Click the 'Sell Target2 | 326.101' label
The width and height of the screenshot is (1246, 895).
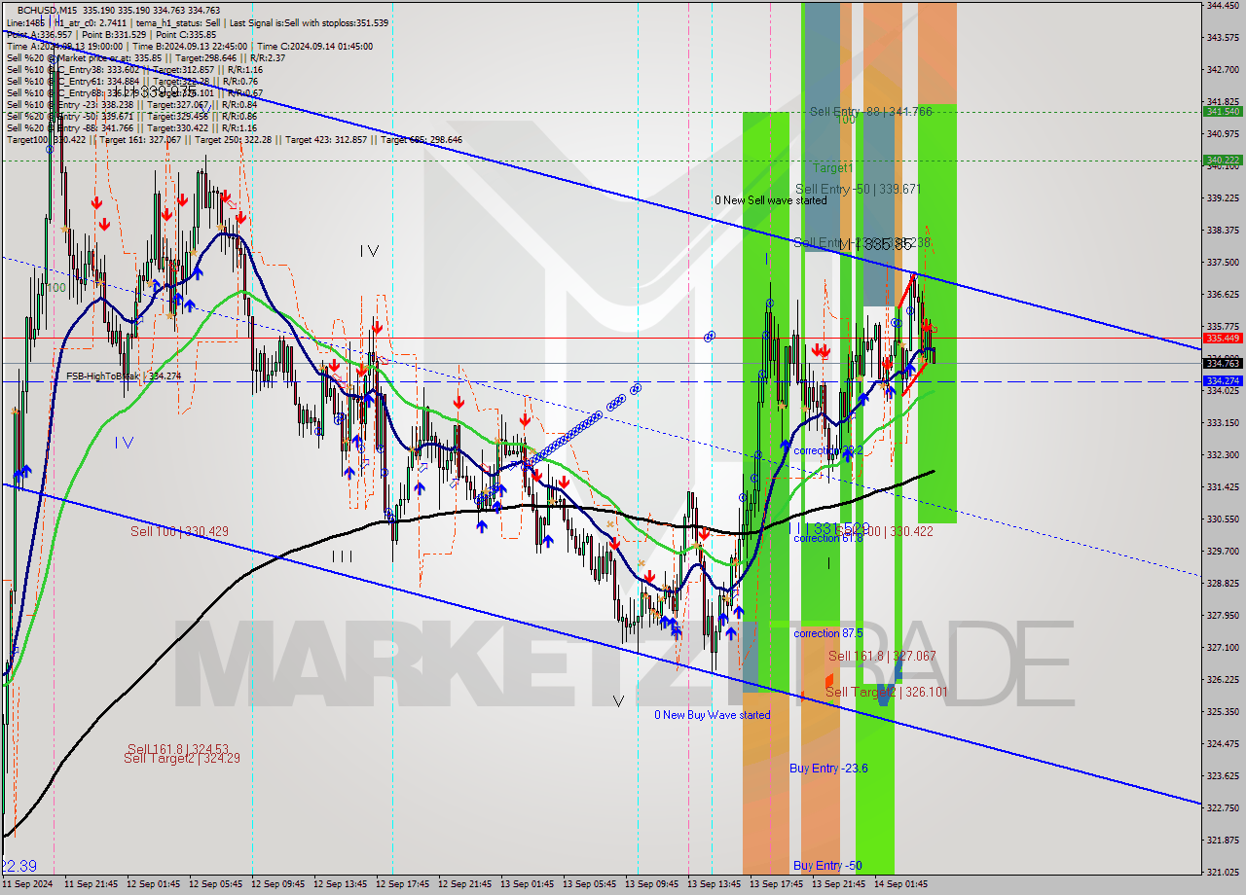pyautogui.click(x=886, y=692)
